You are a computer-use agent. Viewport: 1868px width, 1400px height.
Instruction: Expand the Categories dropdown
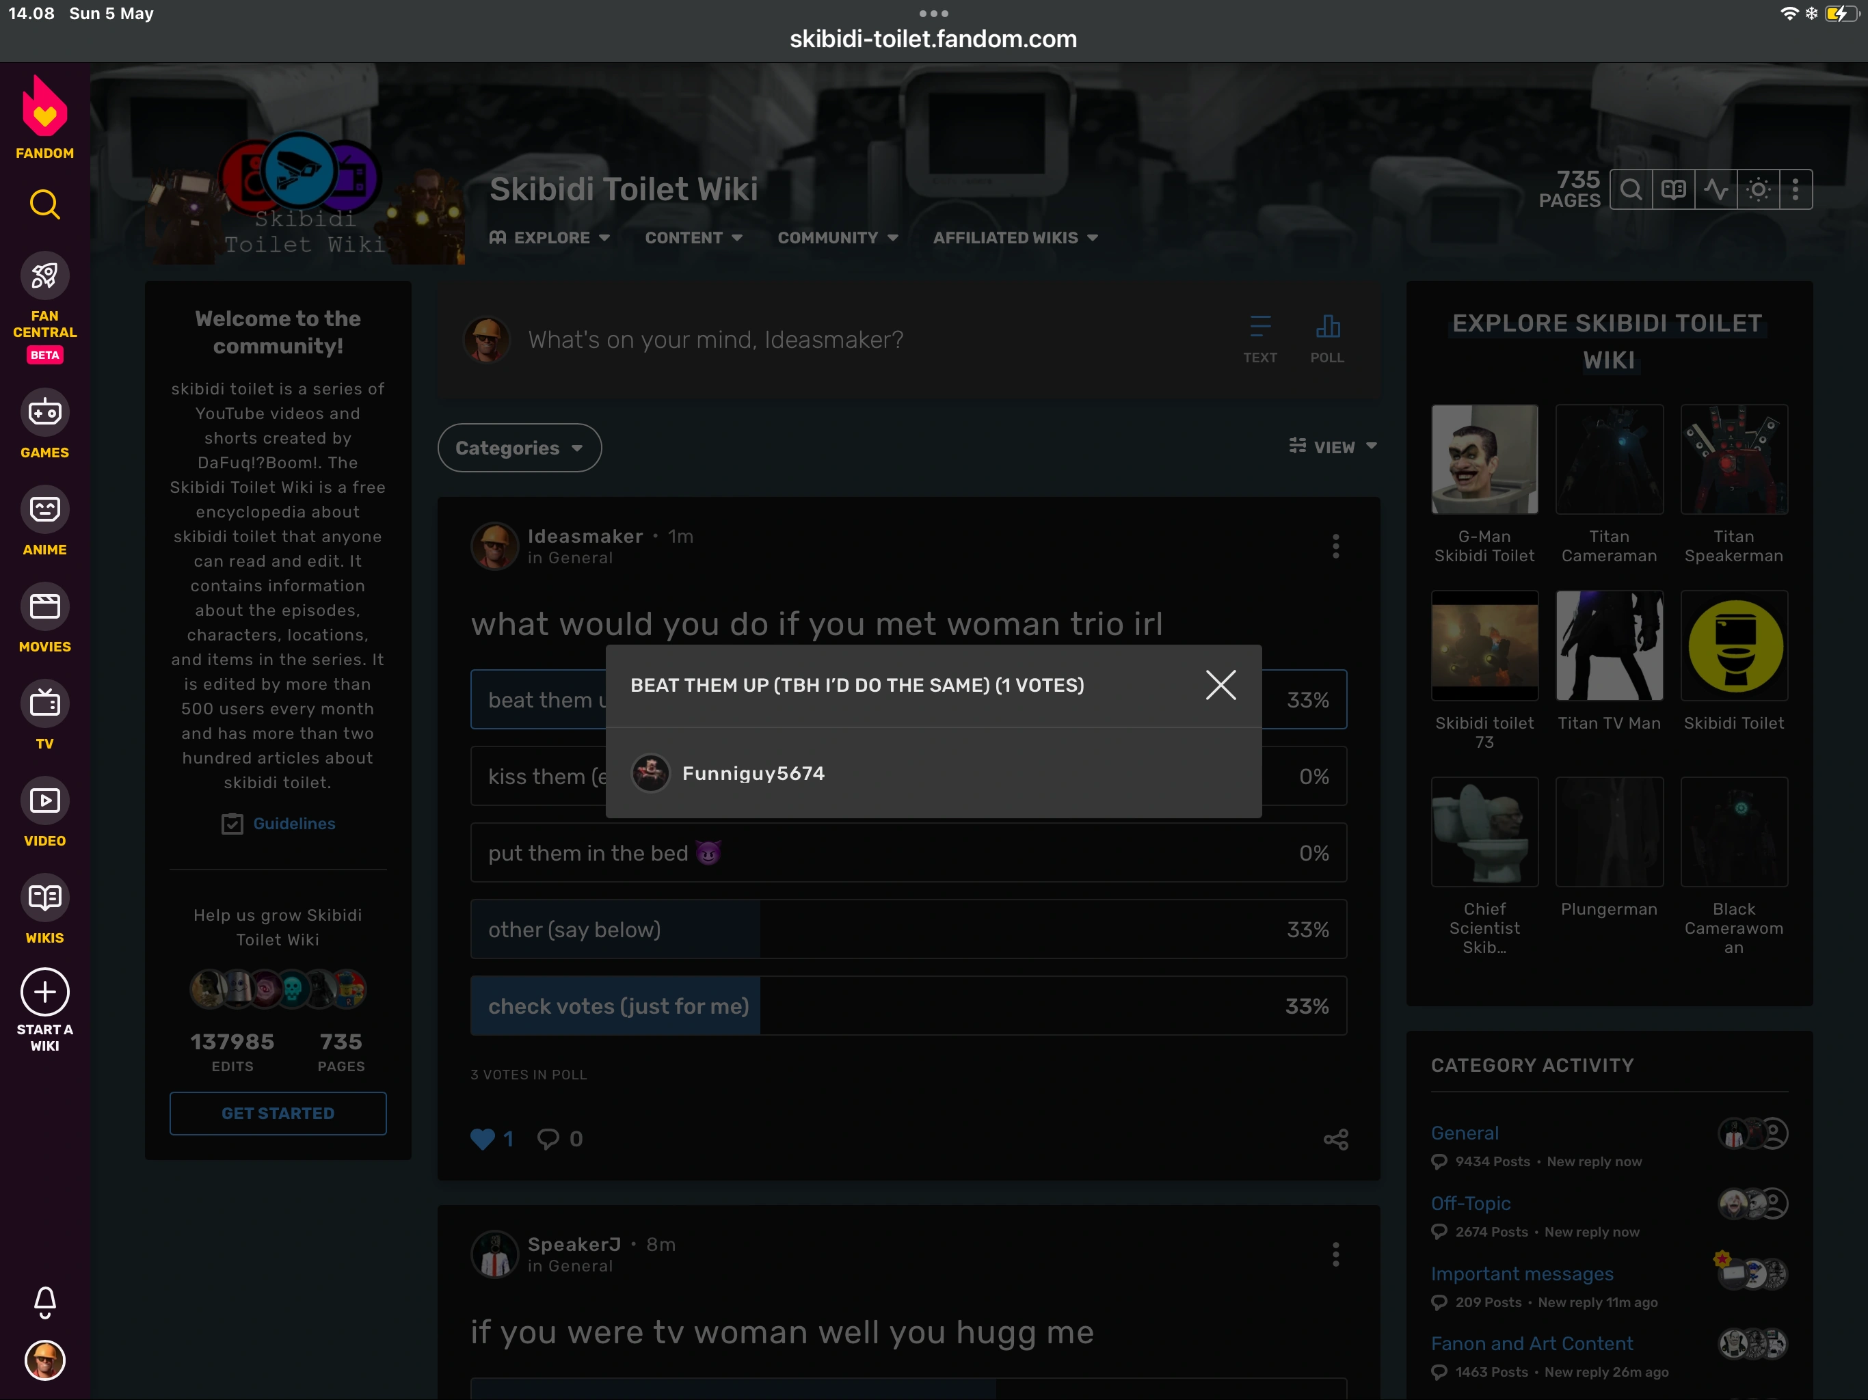(520, 448)
